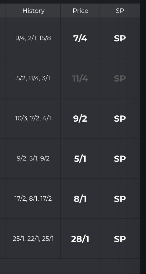
Task: Select SP for the 28/1 runner
Action: tap(120, 239)
